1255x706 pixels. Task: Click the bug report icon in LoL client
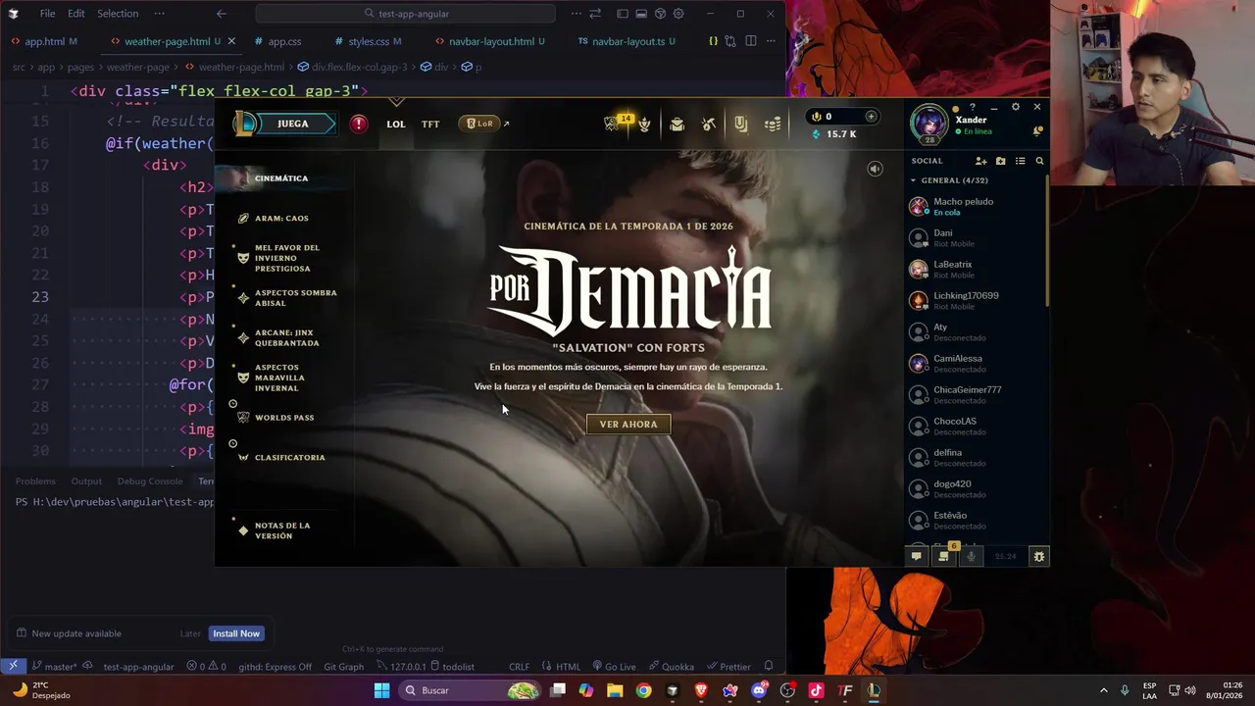1039,556
